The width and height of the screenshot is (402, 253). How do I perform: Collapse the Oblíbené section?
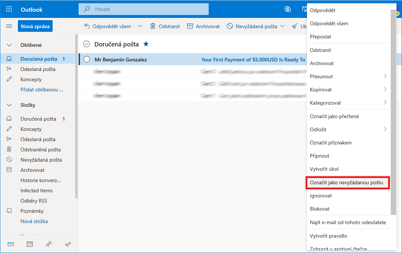tap(9, 45)
